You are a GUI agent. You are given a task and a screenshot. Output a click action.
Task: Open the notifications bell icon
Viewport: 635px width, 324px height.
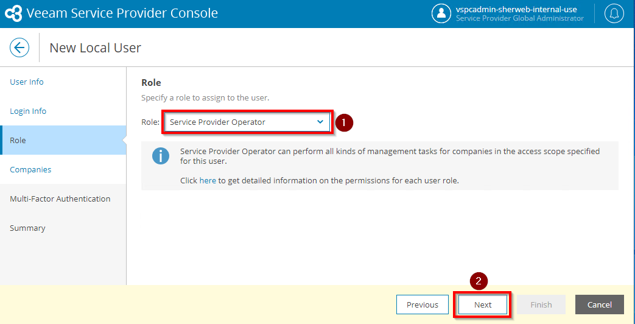(x=614, y=13)
